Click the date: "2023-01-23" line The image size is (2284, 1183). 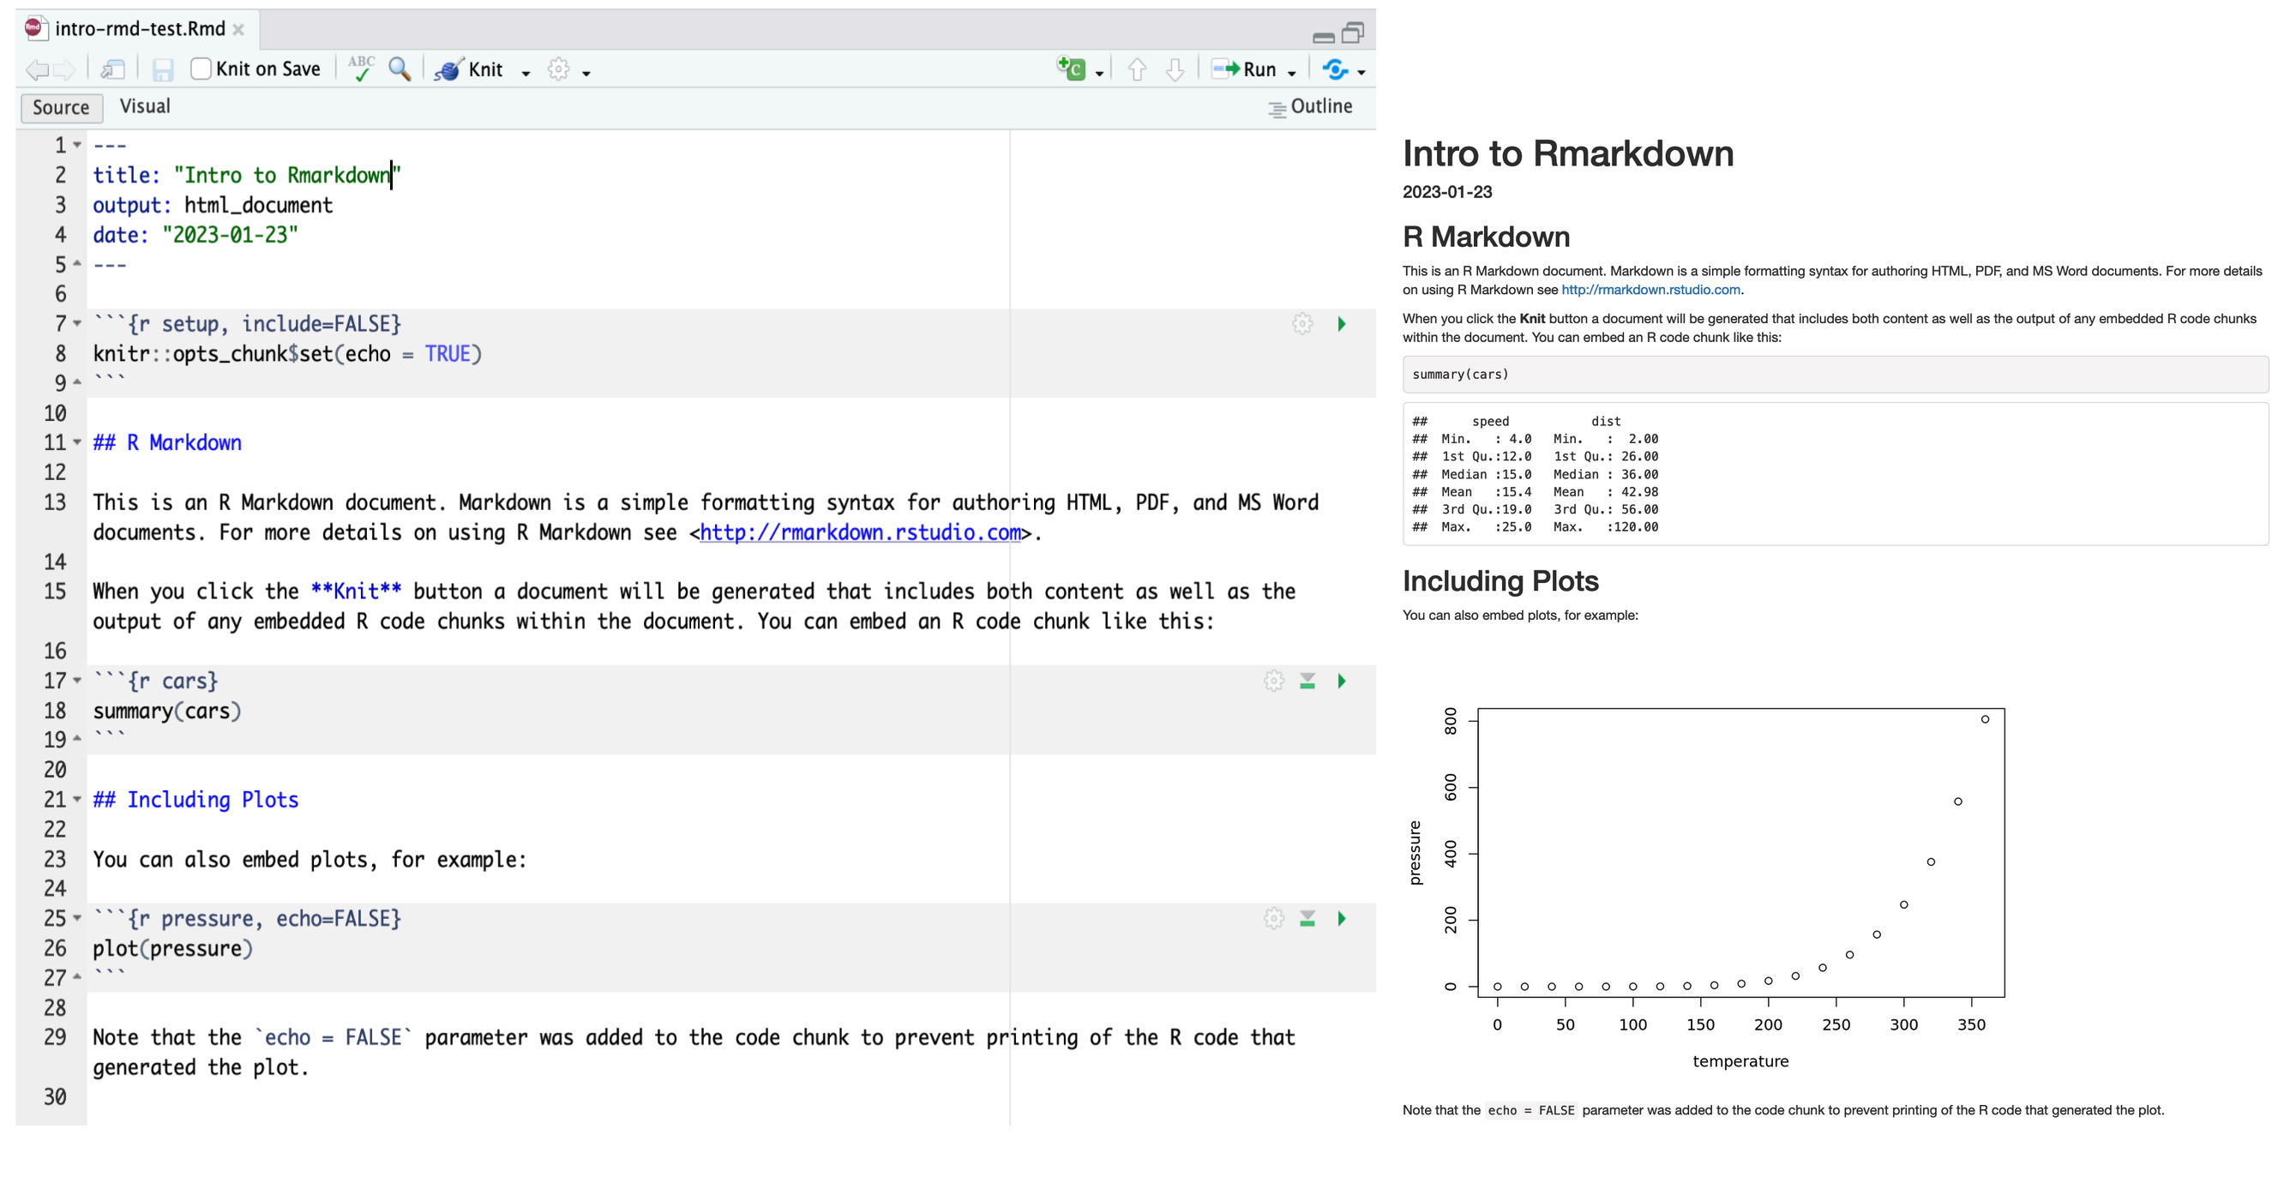point(195,234)
